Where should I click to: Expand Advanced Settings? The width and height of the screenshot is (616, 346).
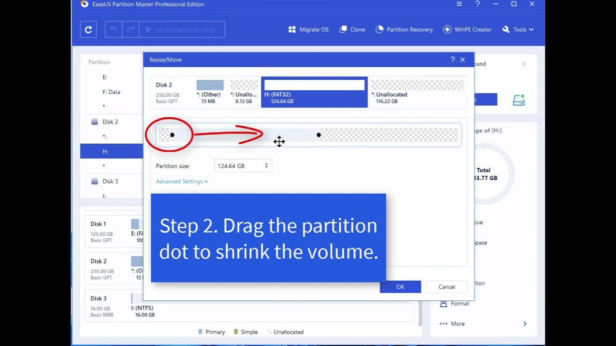point(182,182)
